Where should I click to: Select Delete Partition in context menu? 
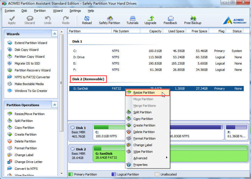coord(147,132)
